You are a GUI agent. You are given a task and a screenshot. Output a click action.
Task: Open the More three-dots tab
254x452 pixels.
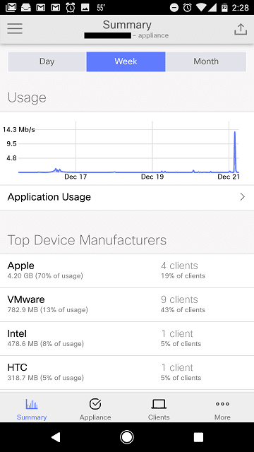coord(222,409)
